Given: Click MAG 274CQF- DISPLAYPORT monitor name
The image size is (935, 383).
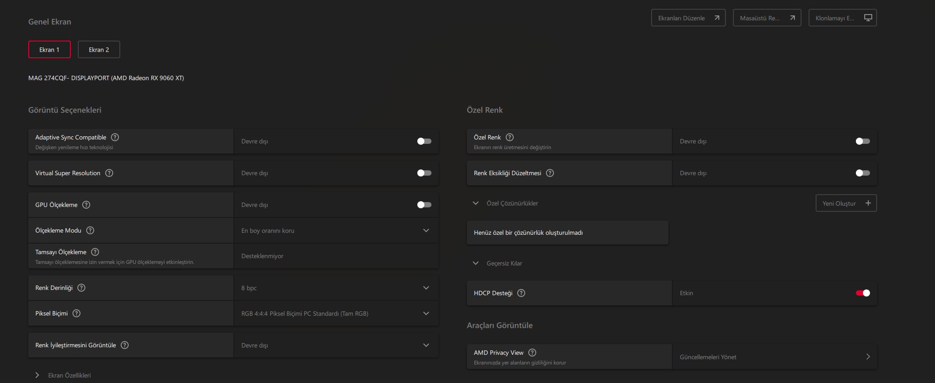Looking at the screenshot, I should point(106,78).
